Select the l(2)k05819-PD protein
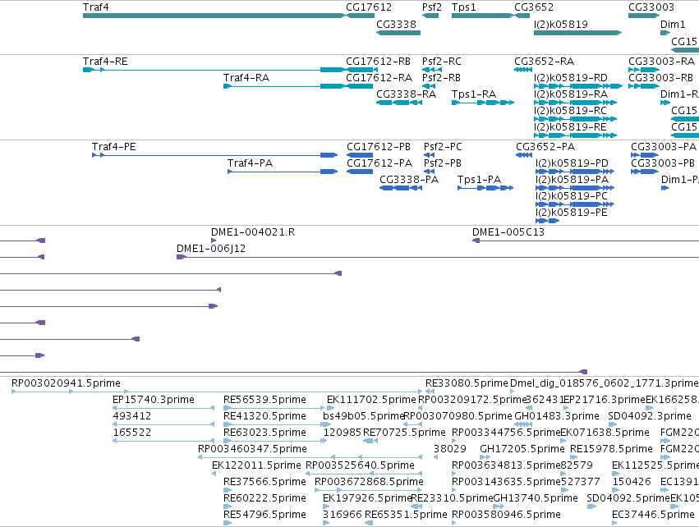699x527 pixels. [575, 172]
